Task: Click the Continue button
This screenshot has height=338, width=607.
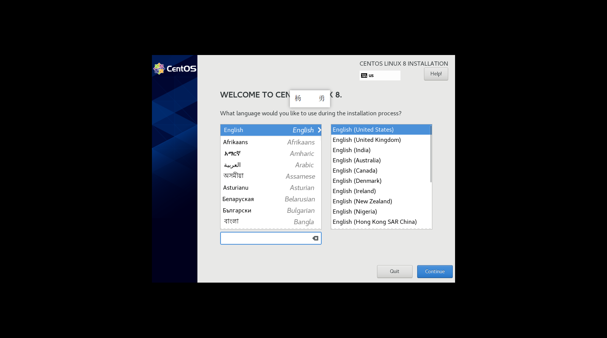Action: click(435, 272)
